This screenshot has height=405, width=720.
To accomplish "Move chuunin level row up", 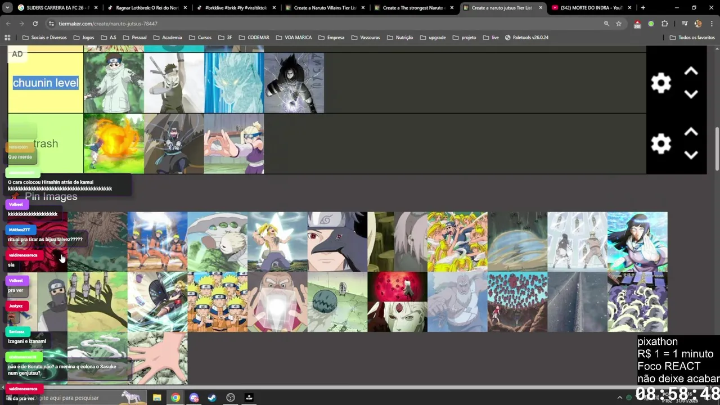I will pos(691,71).
